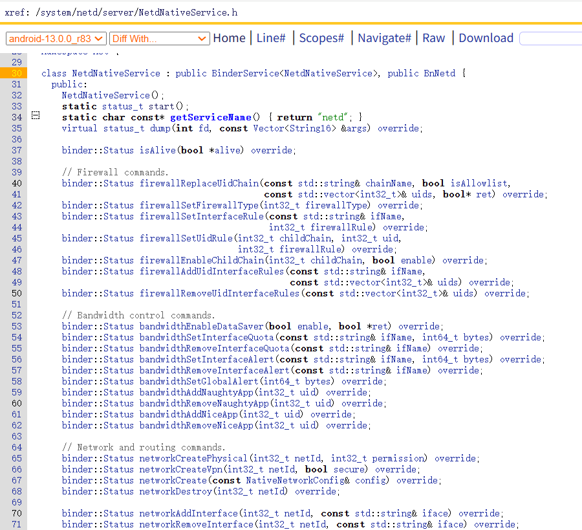582x530 pixels.
Task: Follow the firewallSetInterfaceRule method link
Action: pyautogui.click(x=202, y=216)
